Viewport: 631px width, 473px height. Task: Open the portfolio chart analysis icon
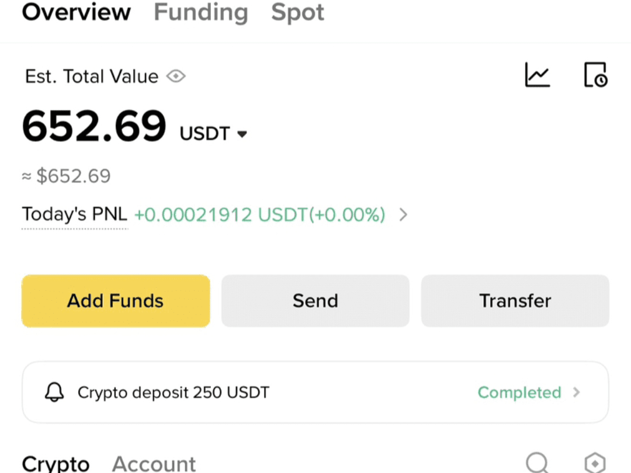coord(538,75)
